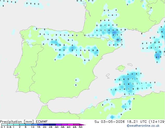Click the legend value label "45"
Image resolution: width=165 pixels, height=128 pixels.
pyautogui.click(x=74, y=127)
